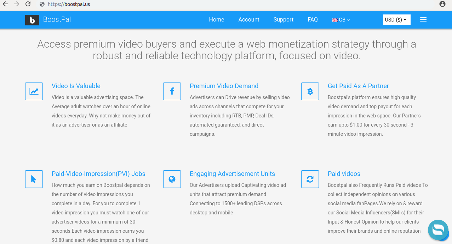Click the Facebook icon box
The width and height of the screenshot is (452, 244).
coord(172,91)
